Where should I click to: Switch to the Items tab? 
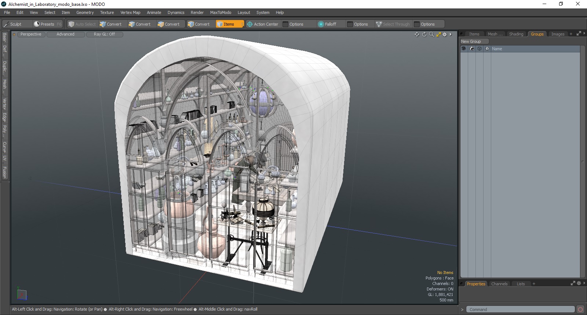pyautogui.click(x=474, y=34)
